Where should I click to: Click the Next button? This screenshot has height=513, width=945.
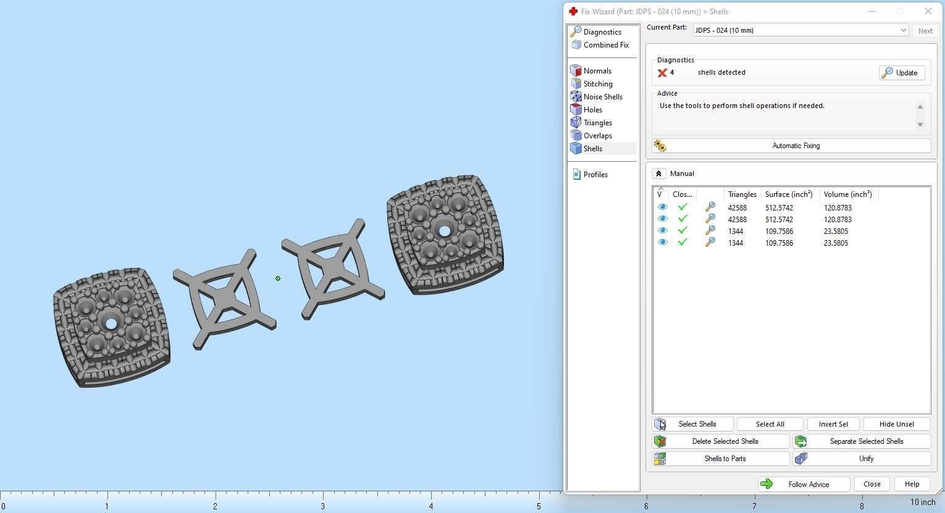(x=925, y=31)
